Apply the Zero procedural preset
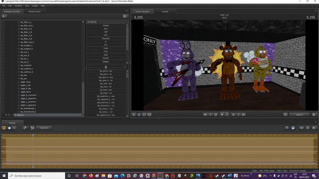 [x=106, y=29]
